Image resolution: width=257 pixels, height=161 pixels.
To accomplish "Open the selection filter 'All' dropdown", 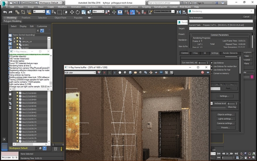I will (x=39, y=11).
